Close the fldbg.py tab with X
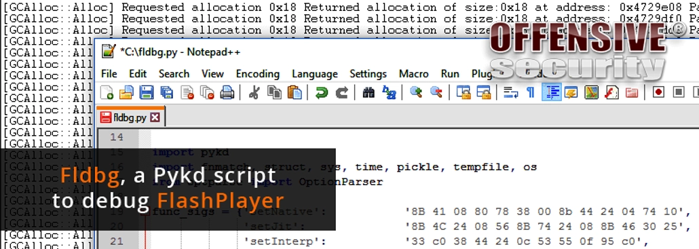699x249 pixels. [x=155, y=117]
